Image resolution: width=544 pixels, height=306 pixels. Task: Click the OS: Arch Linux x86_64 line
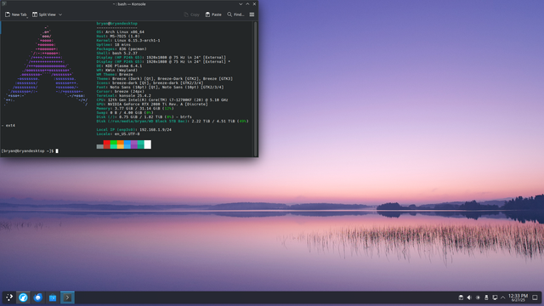coord(121,32)
